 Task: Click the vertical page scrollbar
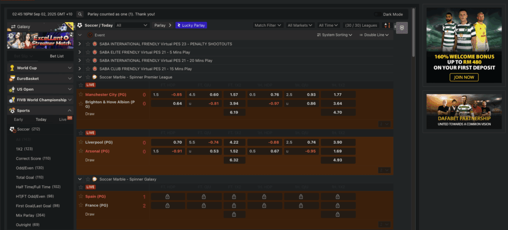click(x=413, y=32)
